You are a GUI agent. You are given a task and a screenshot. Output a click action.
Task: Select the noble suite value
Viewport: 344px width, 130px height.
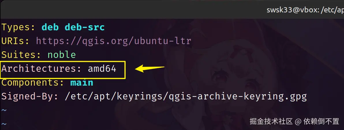coord(61,55)
